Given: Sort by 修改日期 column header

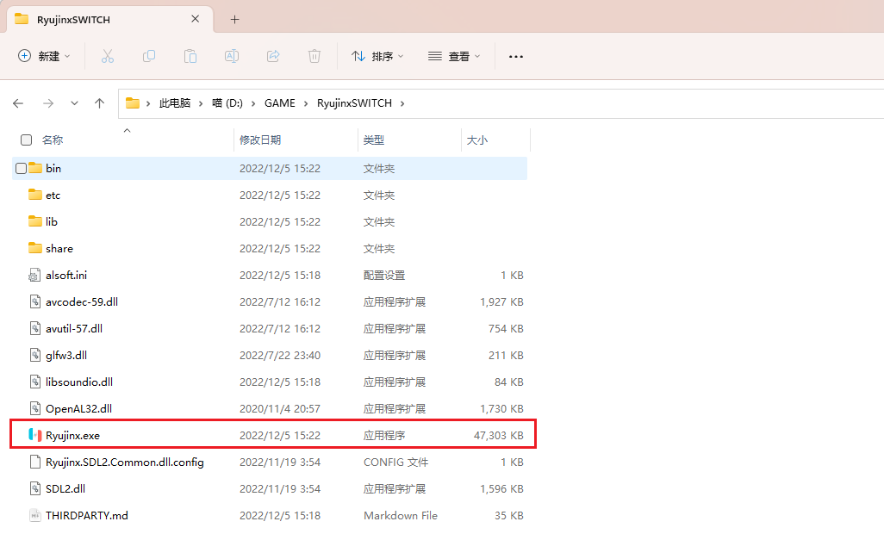Looking at the screenshot, I should point(260,140).
